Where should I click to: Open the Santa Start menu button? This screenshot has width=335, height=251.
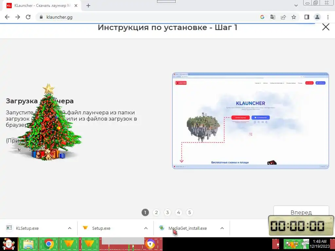pos(9,244)
